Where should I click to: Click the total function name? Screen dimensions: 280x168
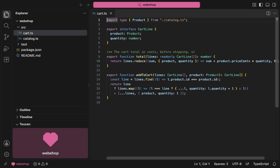pos(141,57)
